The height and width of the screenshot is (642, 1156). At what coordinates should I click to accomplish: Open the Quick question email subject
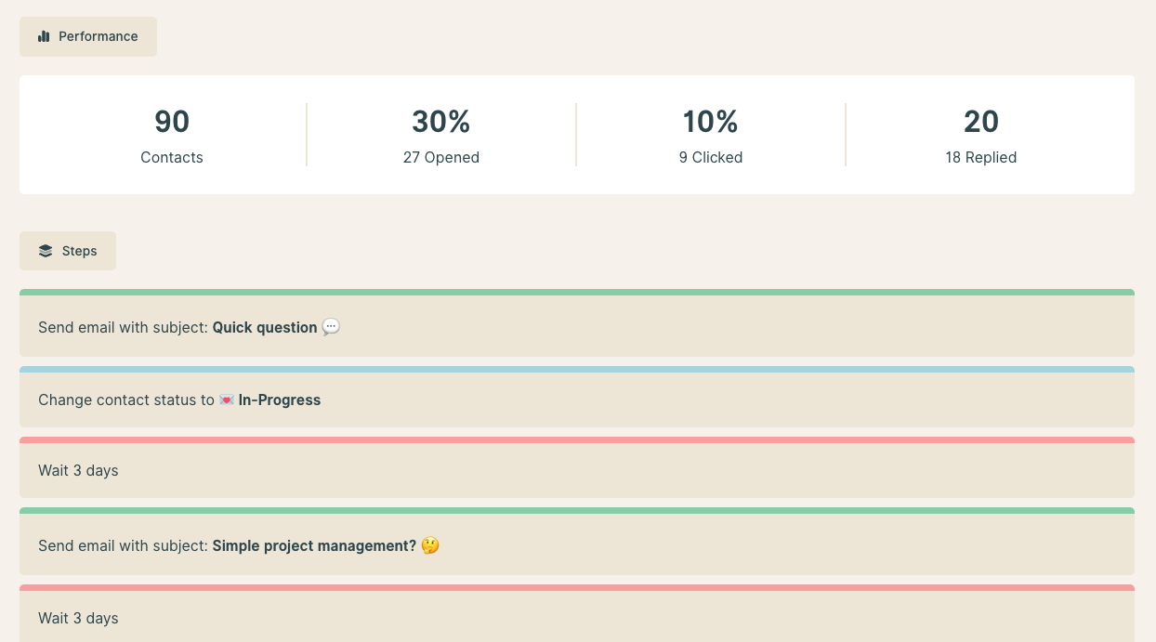tap(265, 327)
